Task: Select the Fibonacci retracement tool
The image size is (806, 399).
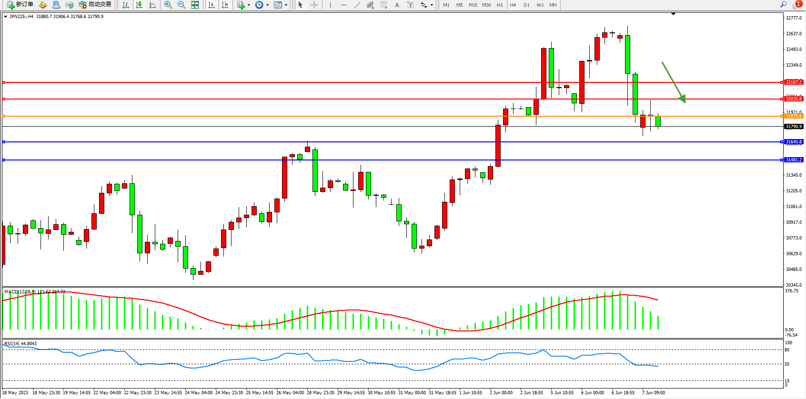Action: click(x=384, y=5)
